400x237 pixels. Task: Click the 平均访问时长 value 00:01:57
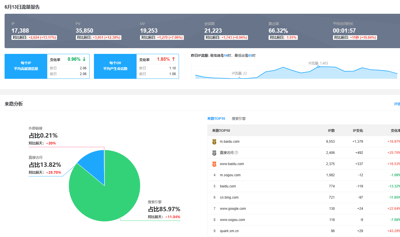click(344, 31)
